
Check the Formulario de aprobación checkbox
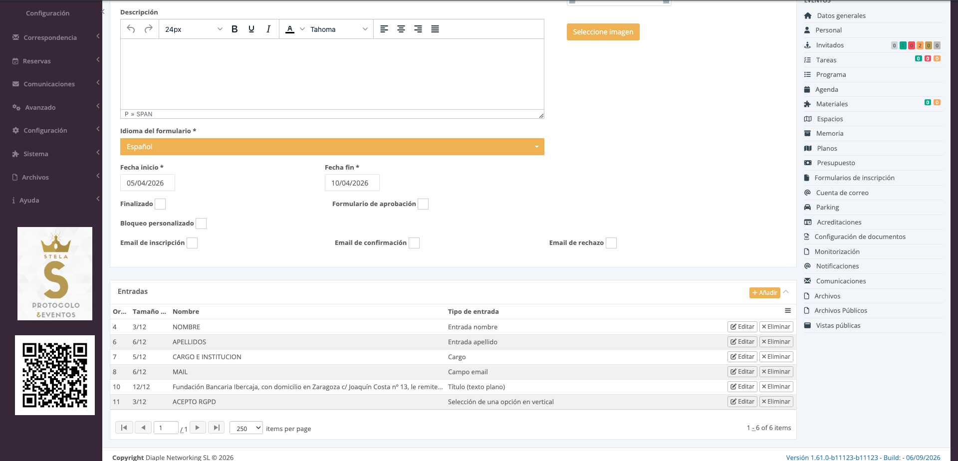click(x=423, y=204)
